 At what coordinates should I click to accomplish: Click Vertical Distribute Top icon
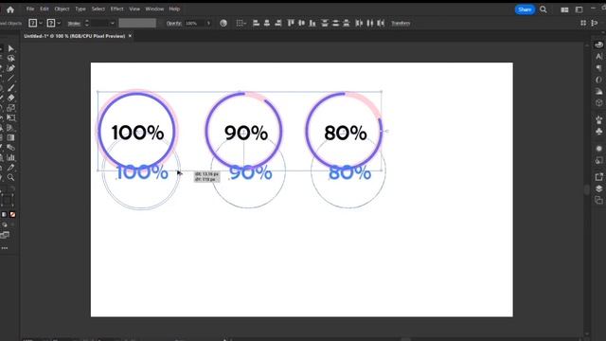(x=325, y=23)
